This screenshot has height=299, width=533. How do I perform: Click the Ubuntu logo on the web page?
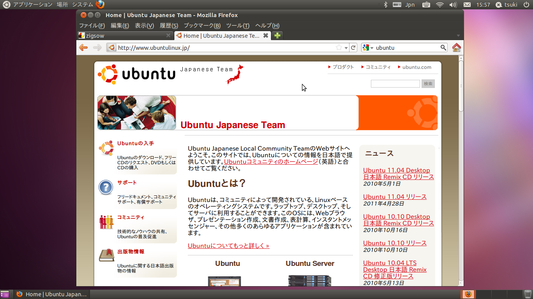(x=136, y=74)
